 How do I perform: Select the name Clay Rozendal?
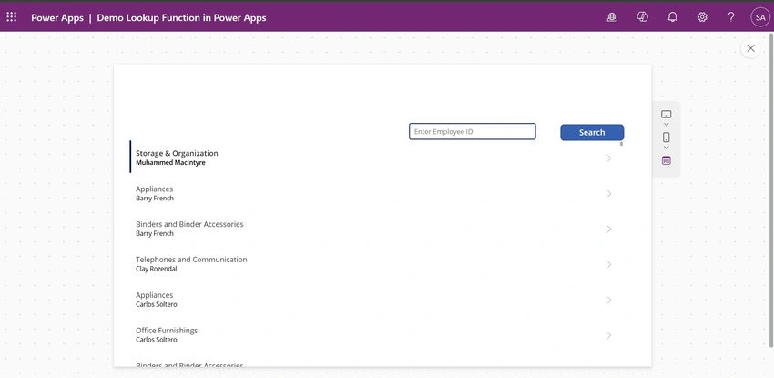(156, 269)
